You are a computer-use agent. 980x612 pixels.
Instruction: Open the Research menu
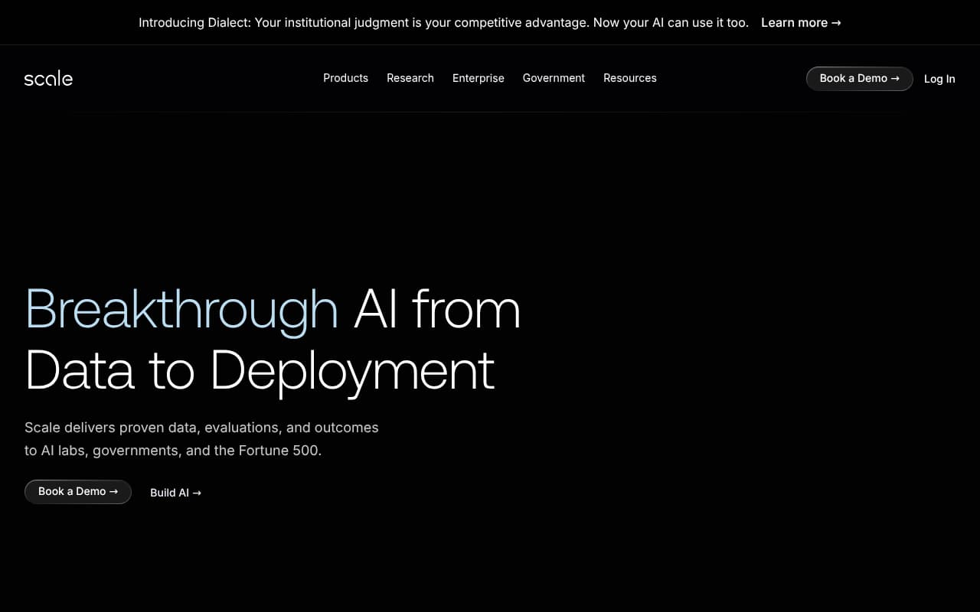pyautogui.click(x=410, y=78)
